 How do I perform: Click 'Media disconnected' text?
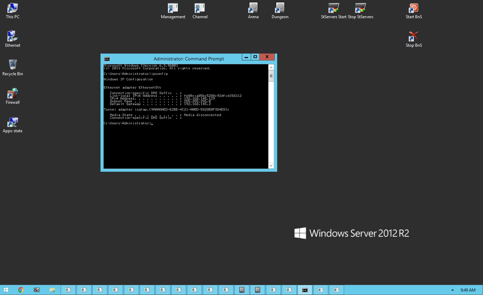(x=202, y=115)
